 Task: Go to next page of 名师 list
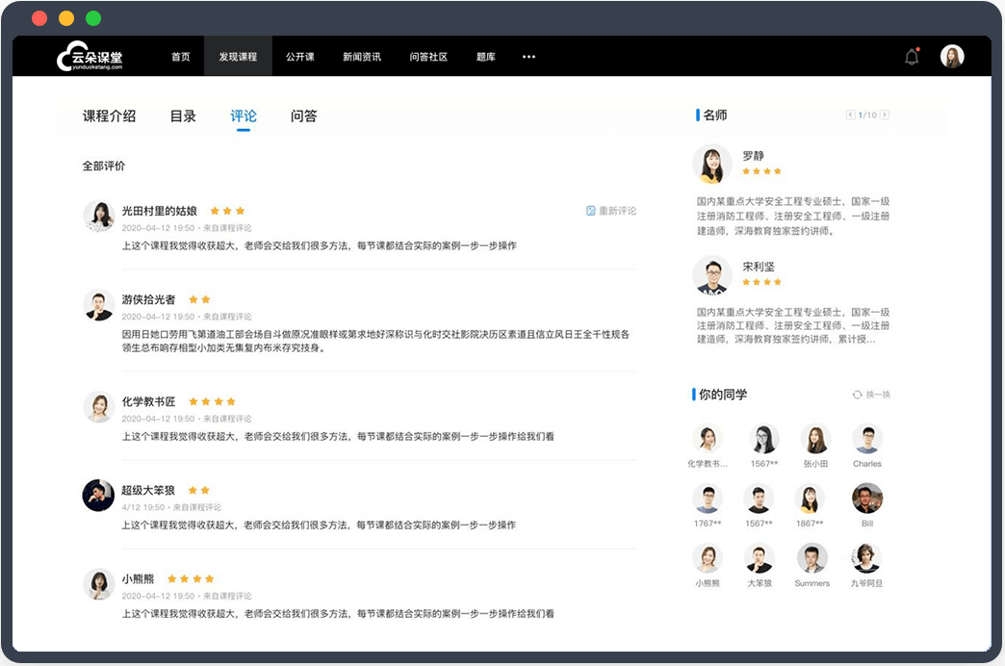[x=885, y=115]
